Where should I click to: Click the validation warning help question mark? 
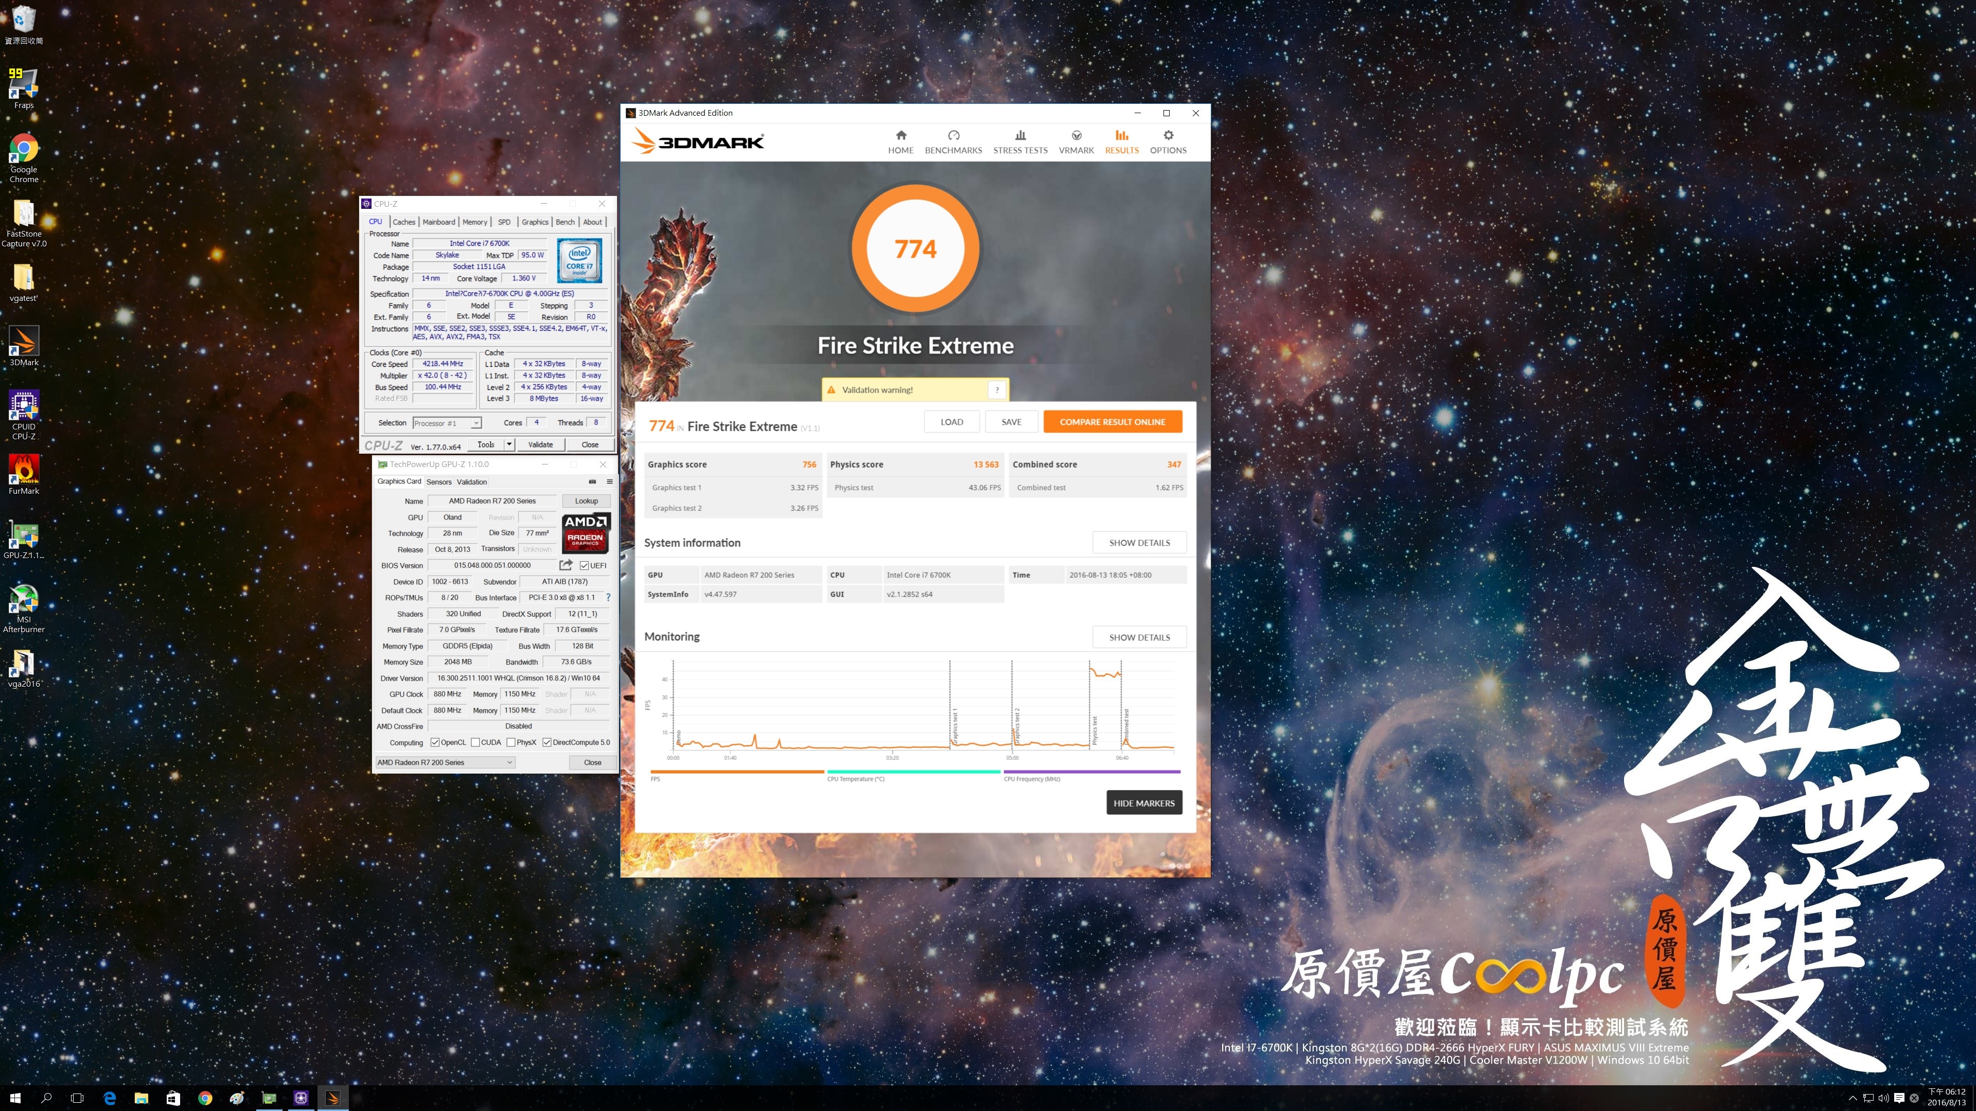(996, 389)
